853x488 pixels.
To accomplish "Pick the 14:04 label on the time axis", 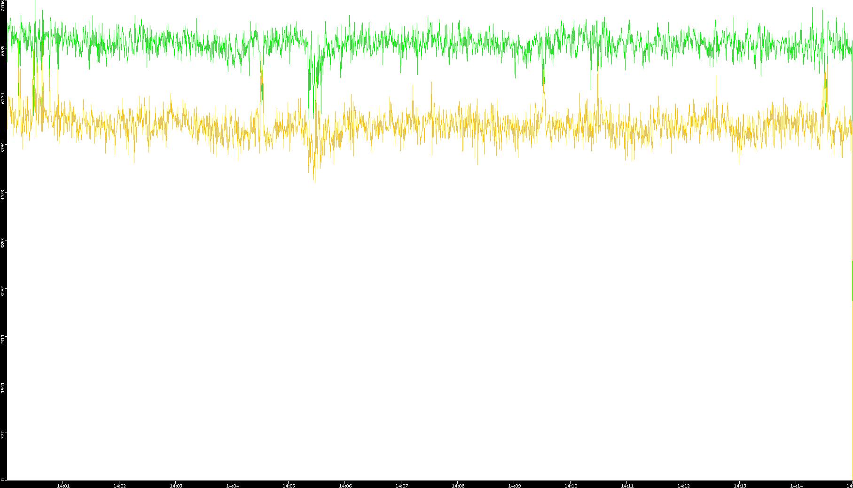I will (232, 486).
